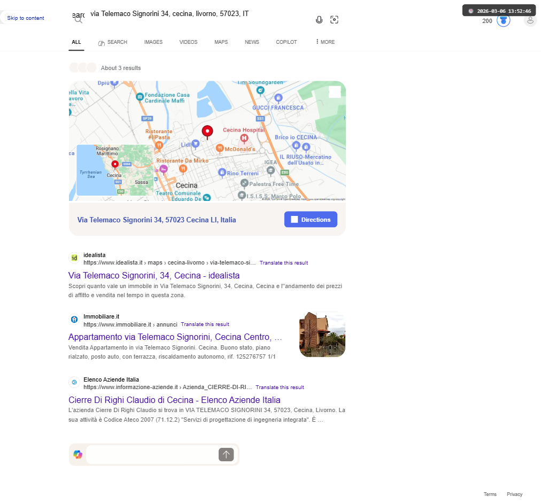Click the magnifier search icon
This screenshot has height=504, width=541.
[x=79, y=19]
